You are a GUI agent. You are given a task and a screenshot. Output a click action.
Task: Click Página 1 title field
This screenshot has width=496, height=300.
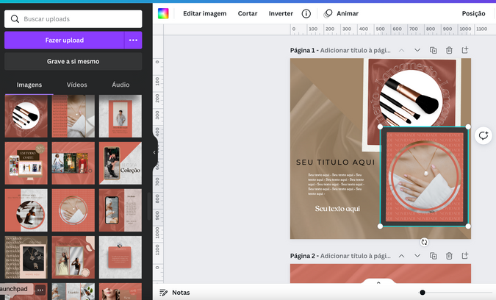[355, 50]
